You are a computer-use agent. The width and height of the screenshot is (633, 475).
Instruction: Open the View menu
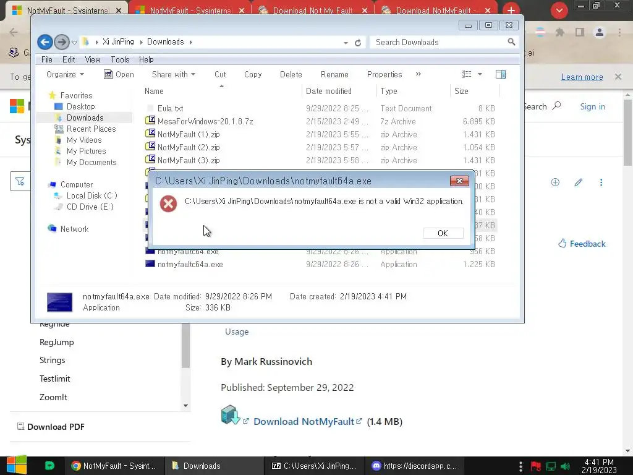[93, 59]
